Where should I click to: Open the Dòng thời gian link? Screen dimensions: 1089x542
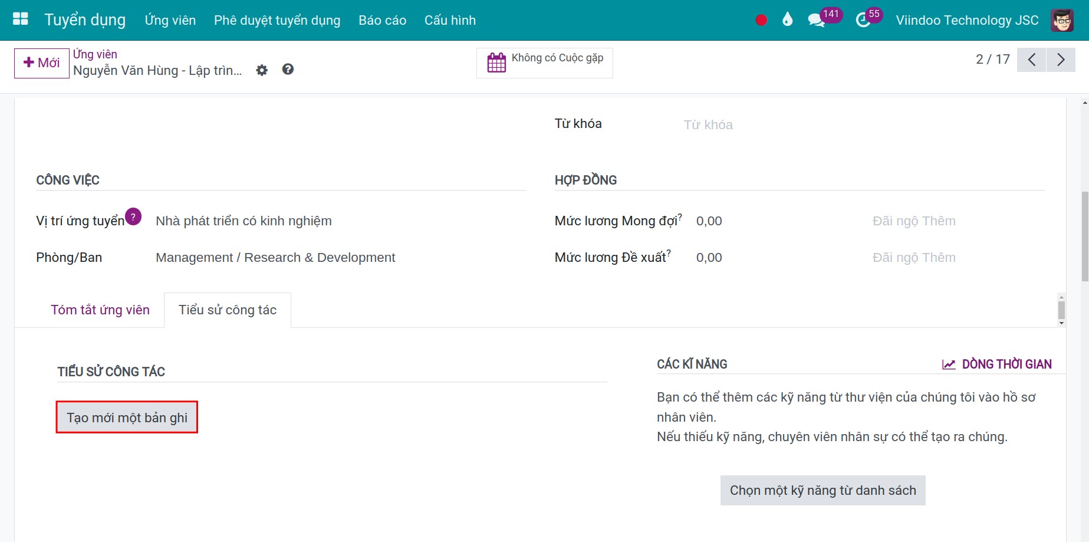997,364
